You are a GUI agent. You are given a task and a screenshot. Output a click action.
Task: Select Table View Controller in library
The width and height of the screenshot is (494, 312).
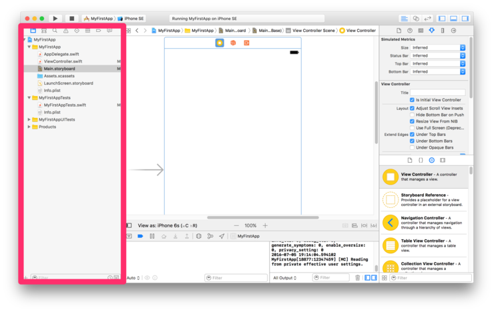pos(424,245)
